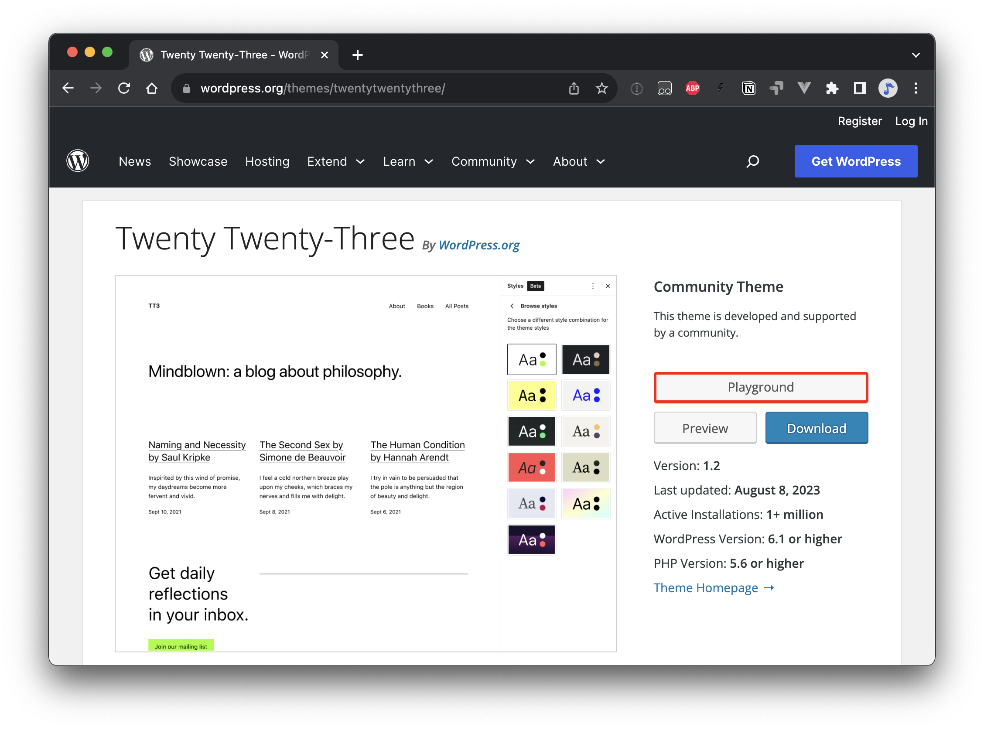Select the yellow style variation swatch
Screen dimensions: 984x730
532,395
